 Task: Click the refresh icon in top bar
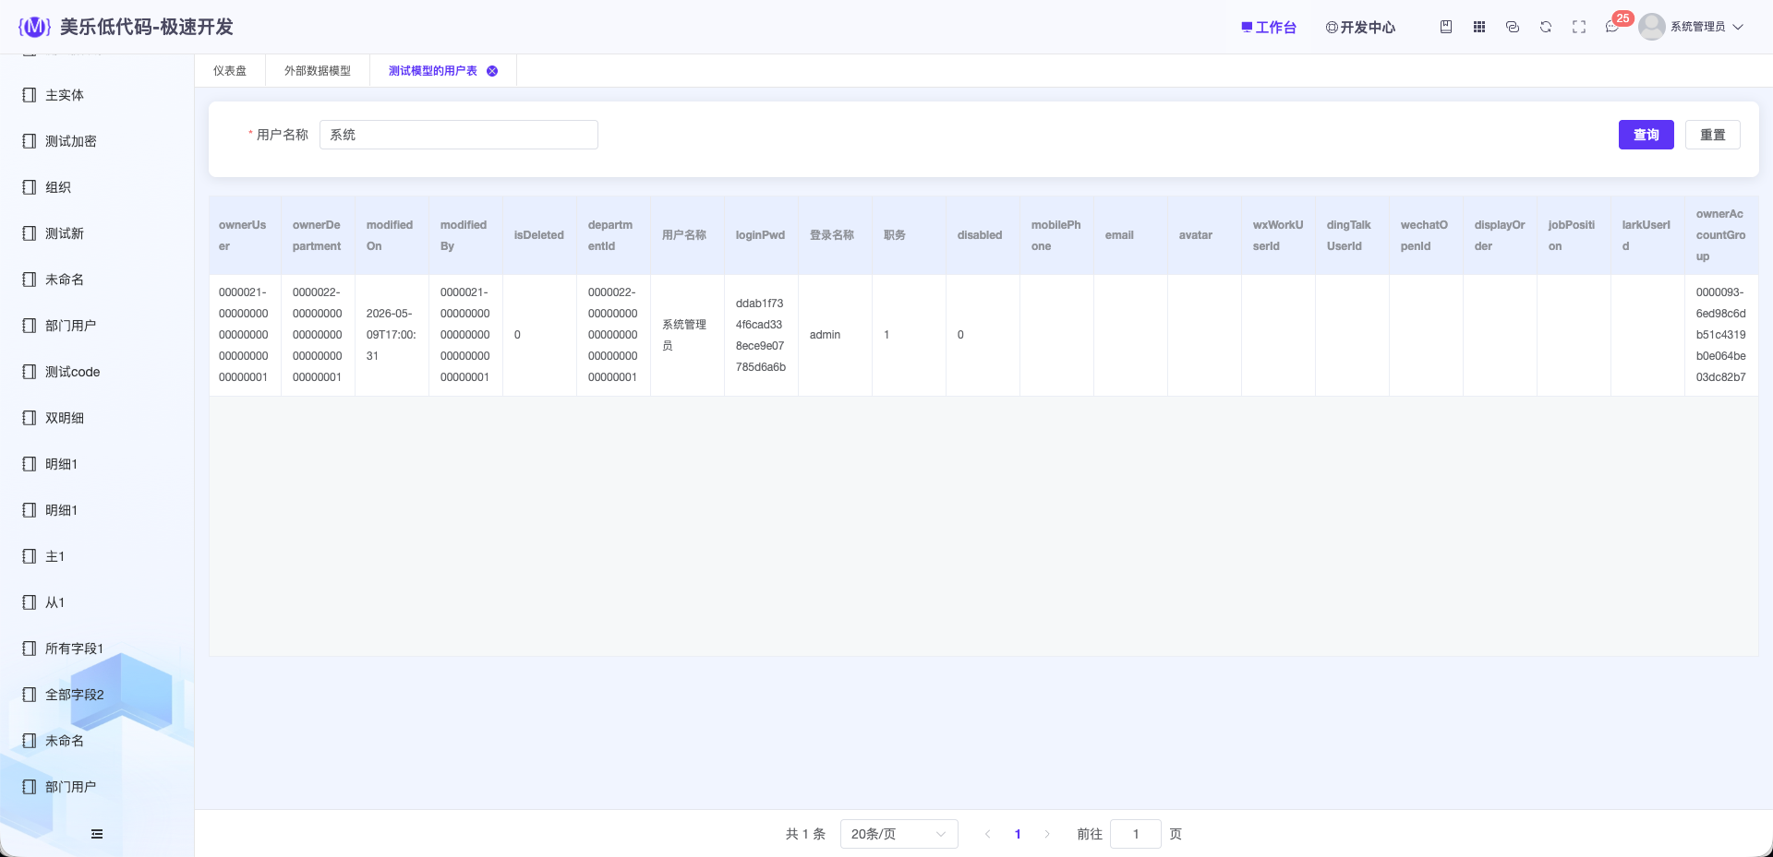pyautogui.click(x=1546, y=27)
